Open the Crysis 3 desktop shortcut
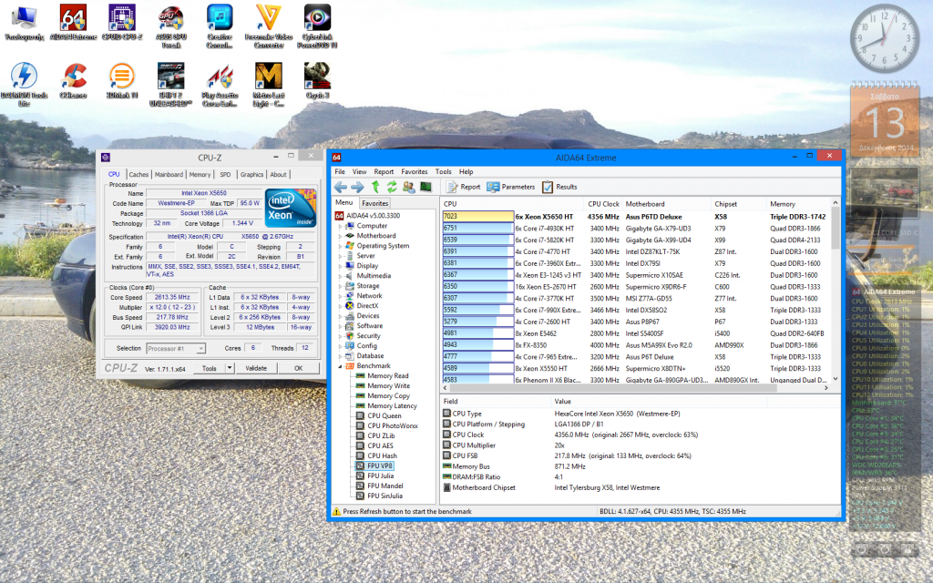 pyautogui.click(x=317, y=81)
